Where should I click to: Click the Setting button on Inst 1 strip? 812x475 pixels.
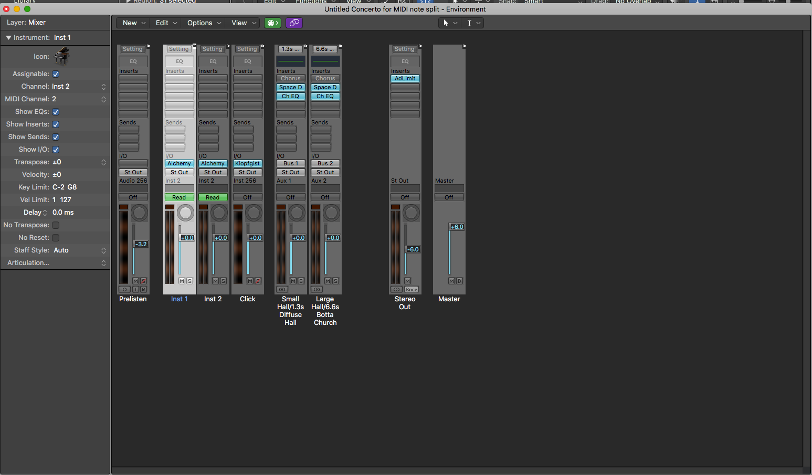point(178,49)
